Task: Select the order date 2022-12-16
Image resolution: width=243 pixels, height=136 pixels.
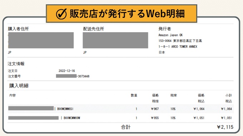Action: [66, 71]
